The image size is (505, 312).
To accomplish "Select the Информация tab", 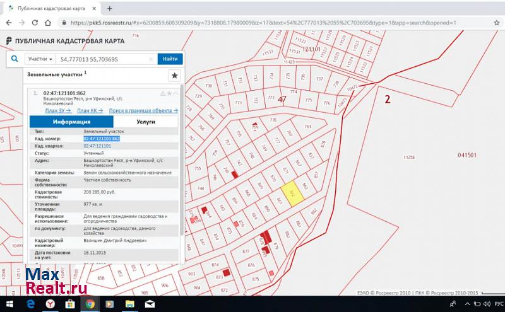I will 71,122.
